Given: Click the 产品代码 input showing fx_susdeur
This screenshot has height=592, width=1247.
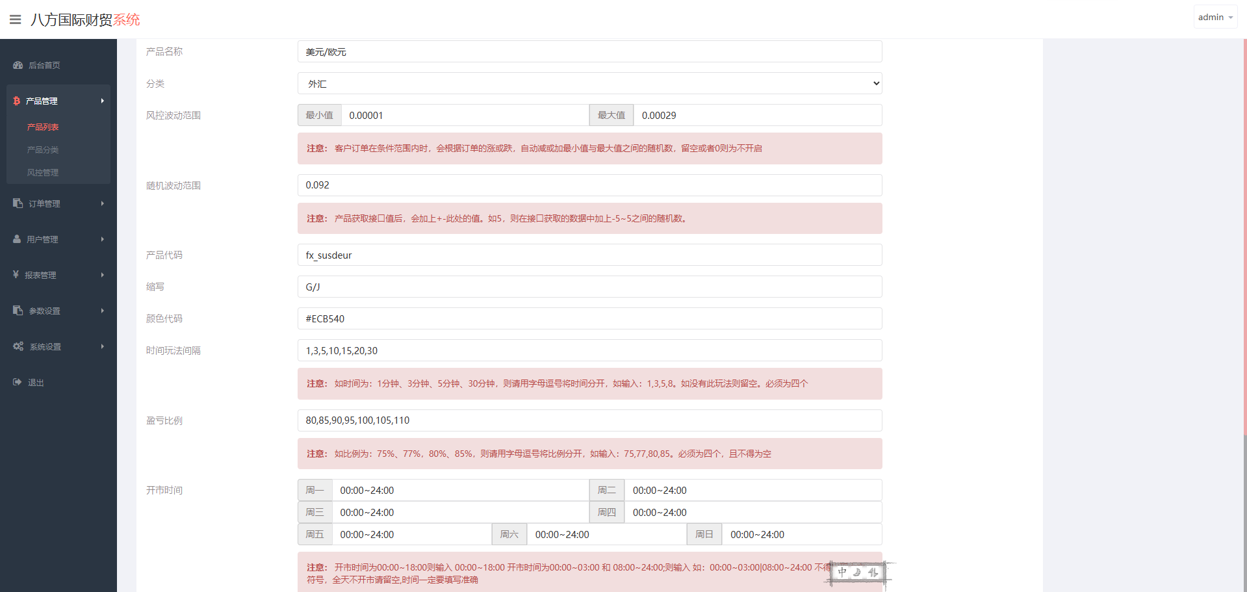Looking at the screenshot, I should pos(589,255).
